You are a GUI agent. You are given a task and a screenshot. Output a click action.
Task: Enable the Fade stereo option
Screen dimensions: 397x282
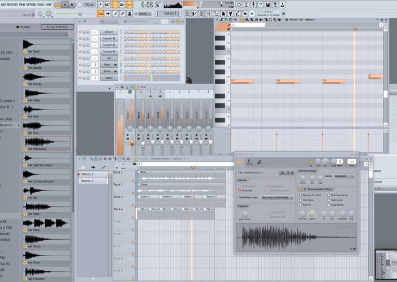pos(330,200)
